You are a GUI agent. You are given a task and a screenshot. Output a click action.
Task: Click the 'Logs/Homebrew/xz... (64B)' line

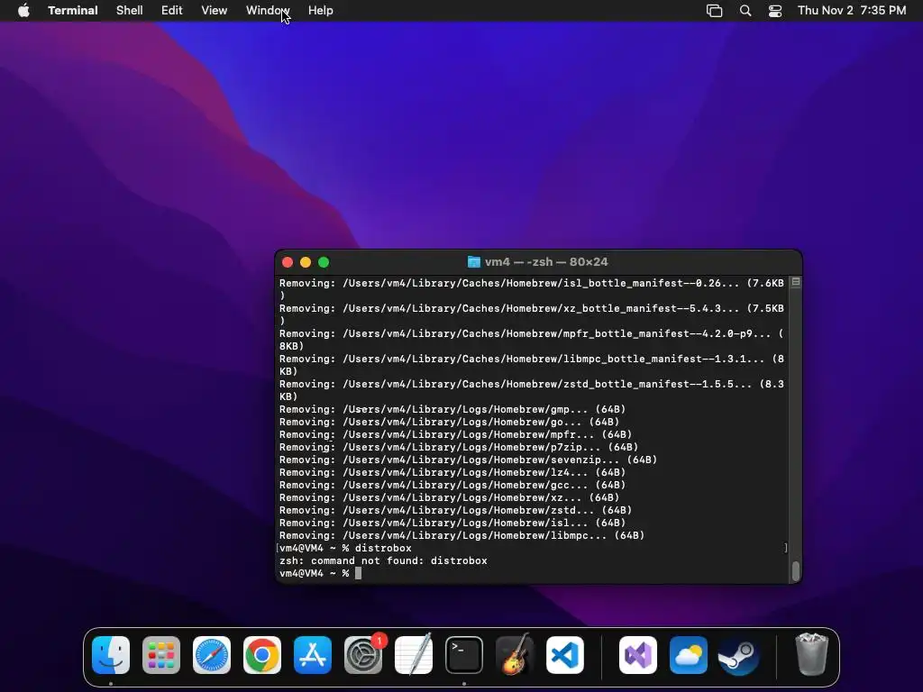coord(449,497)
